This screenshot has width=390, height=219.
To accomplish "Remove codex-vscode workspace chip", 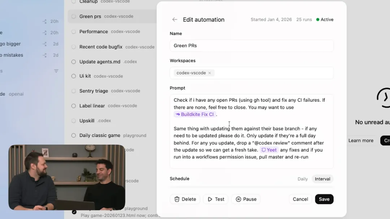I will tap(210, 73).
